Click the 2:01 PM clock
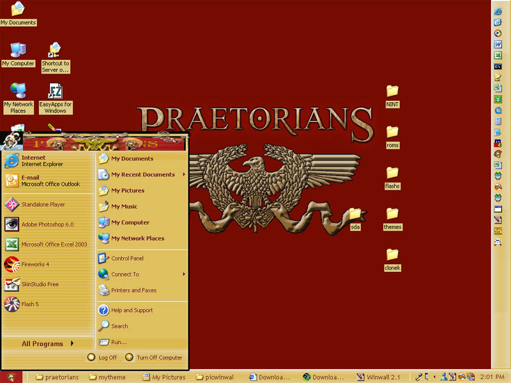This screenshot has height=383, width=511. point(492,377)
